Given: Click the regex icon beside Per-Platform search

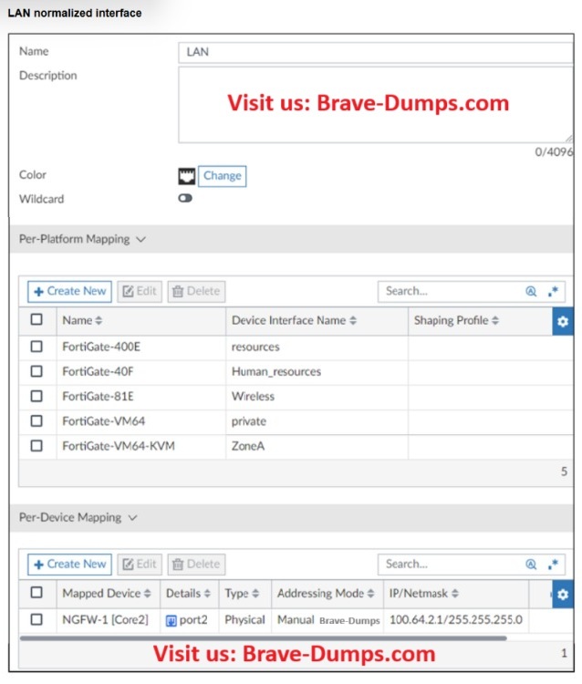Looking at the screenshot, I should (x=553, y=292).
